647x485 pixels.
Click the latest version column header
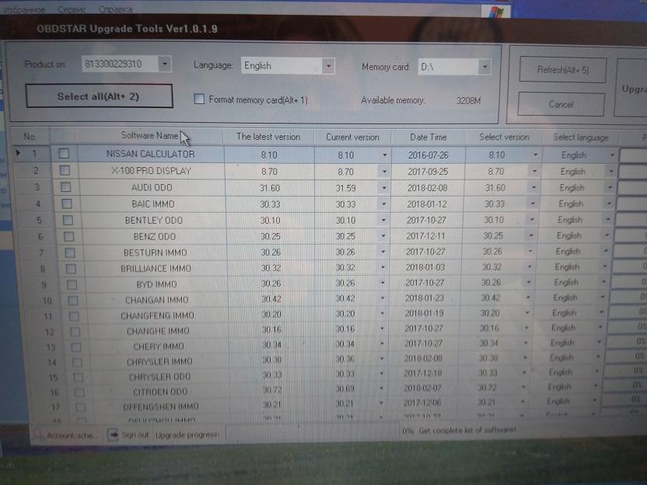268,137
